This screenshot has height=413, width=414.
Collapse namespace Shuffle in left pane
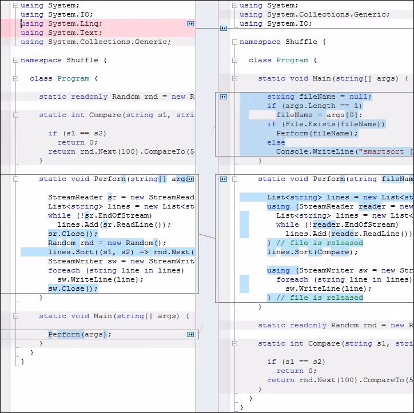click(x=16, y=60)
